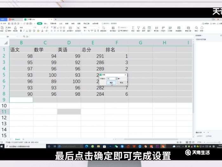Click the yellow fill color bucket icon
The height and width of the screenshot is (167, 222).
point(38,31)
